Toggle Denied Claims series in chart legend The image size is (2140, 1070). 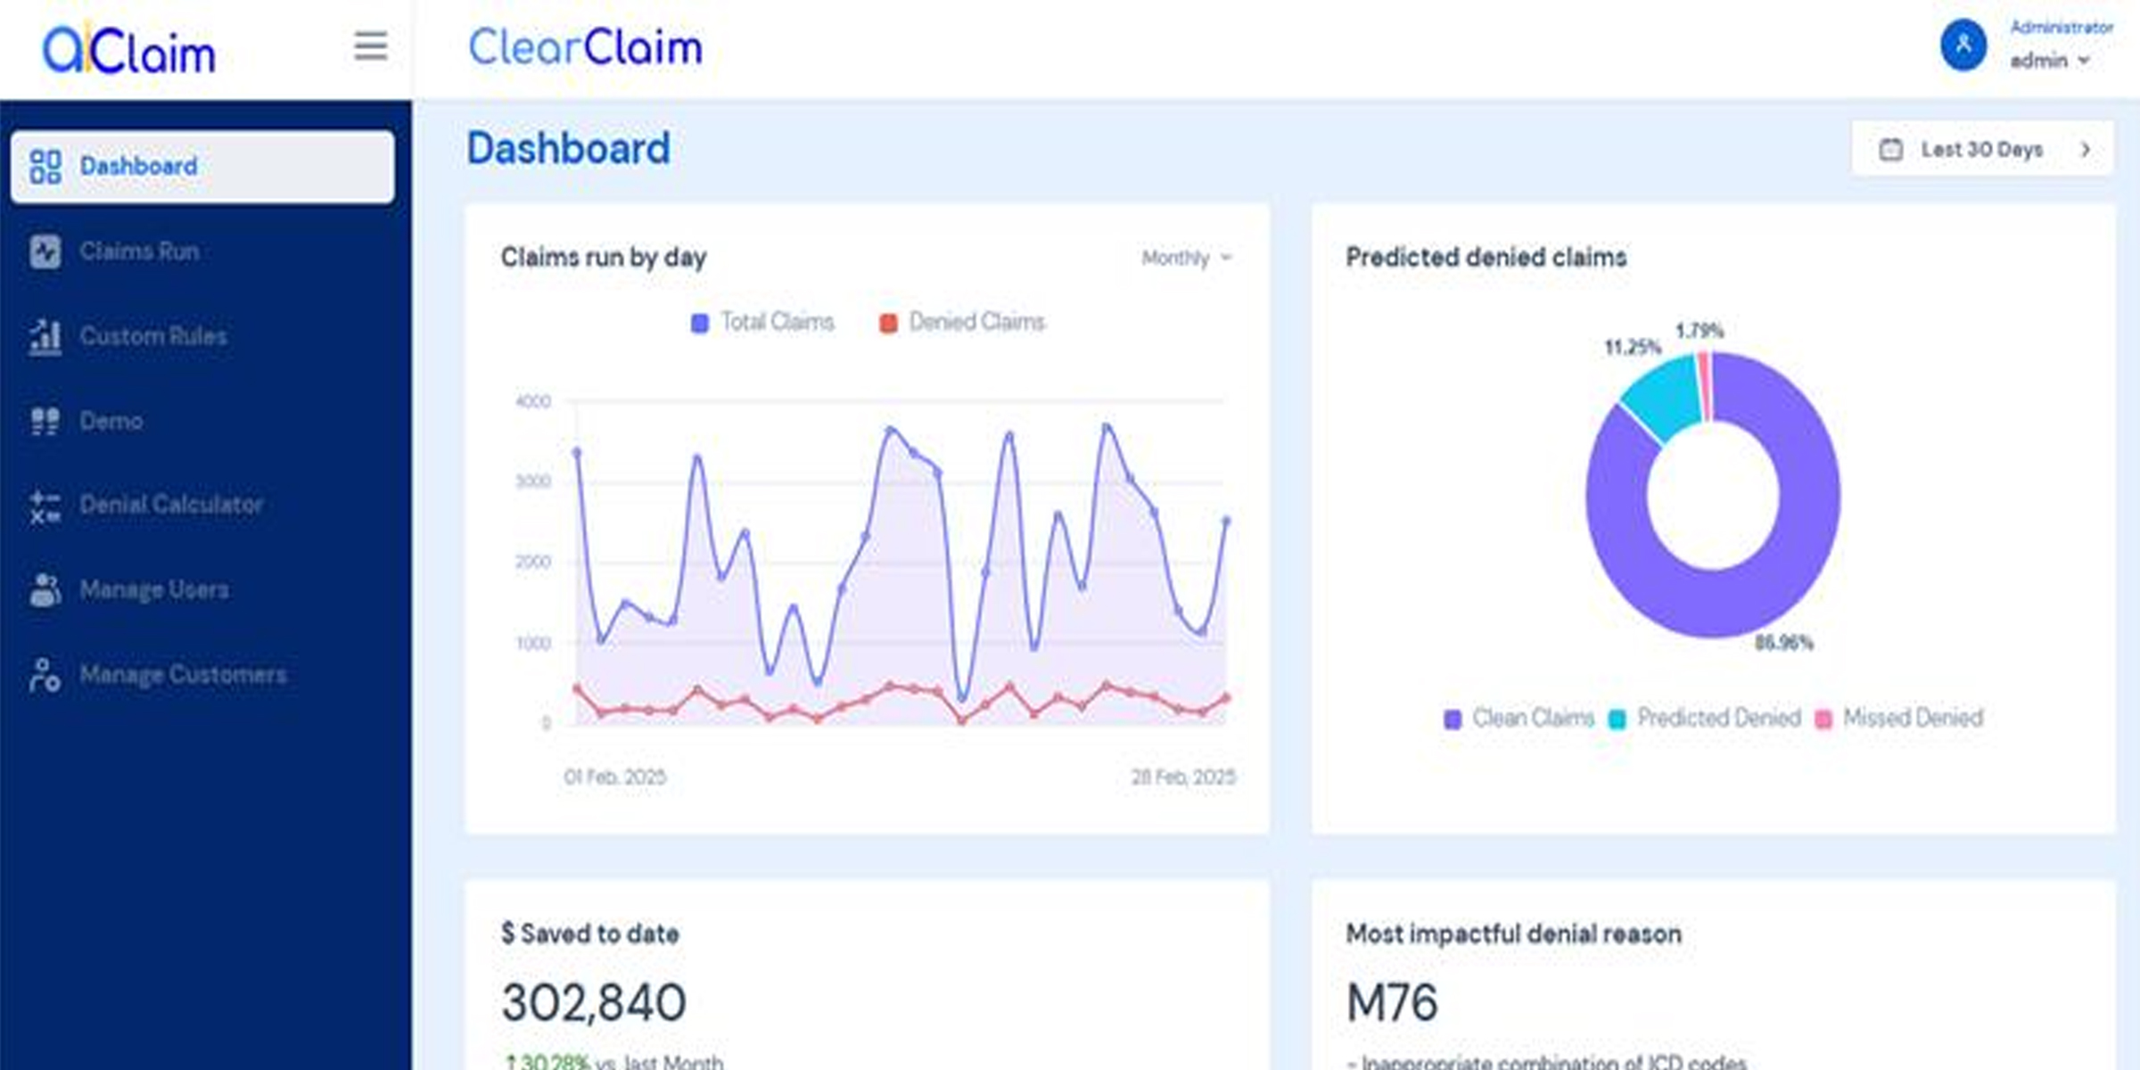click(963, 322)
